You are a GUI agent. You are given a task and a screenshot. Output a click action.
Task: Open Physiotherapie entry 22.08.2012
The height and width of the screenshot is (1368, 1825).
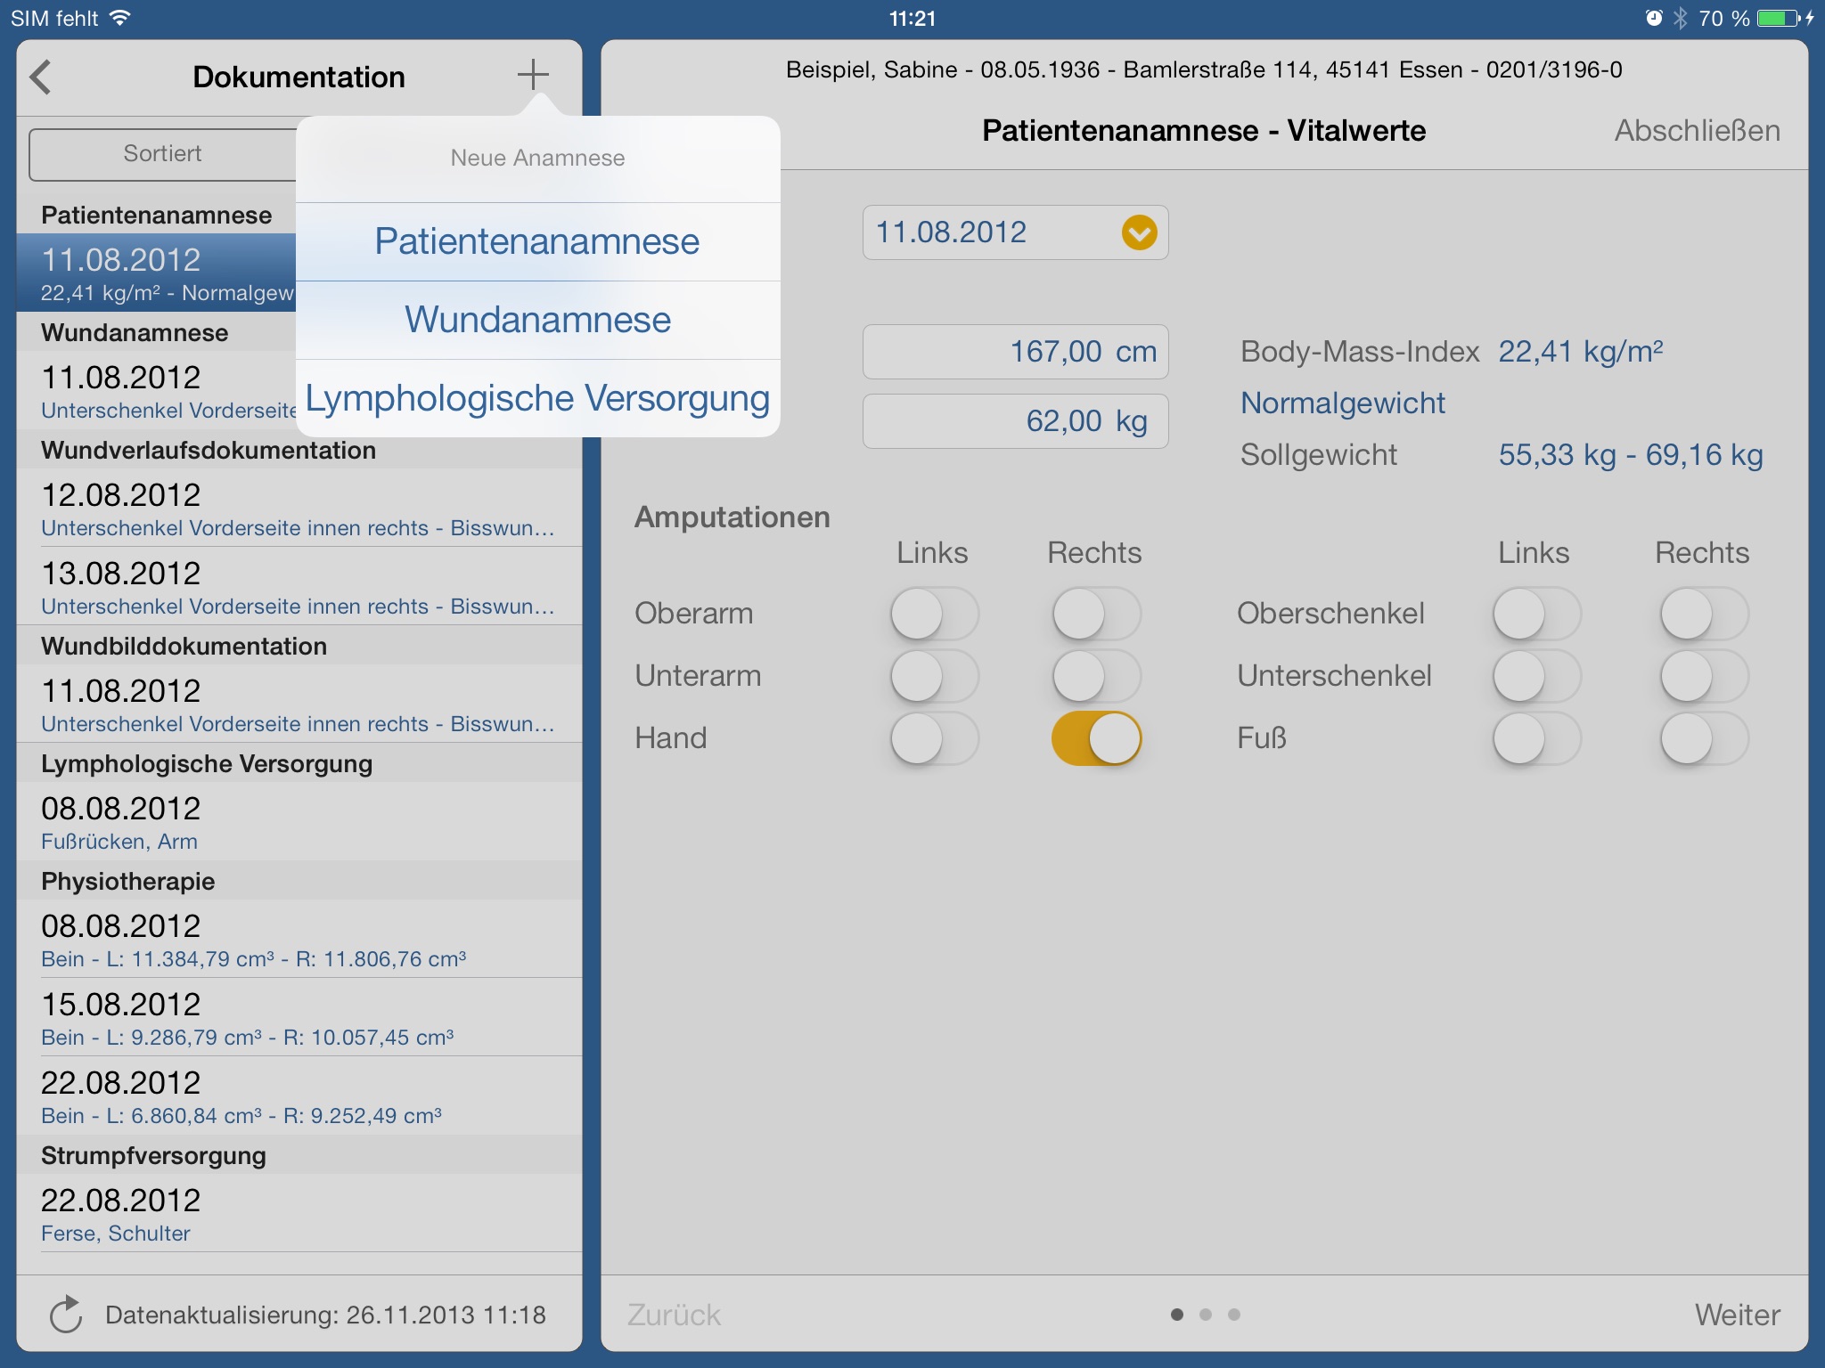(299, 1095)
